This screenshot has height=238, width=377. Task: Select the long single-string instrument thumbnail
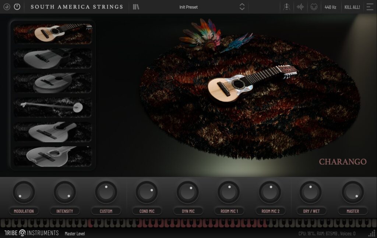click(x=53, y=107)
